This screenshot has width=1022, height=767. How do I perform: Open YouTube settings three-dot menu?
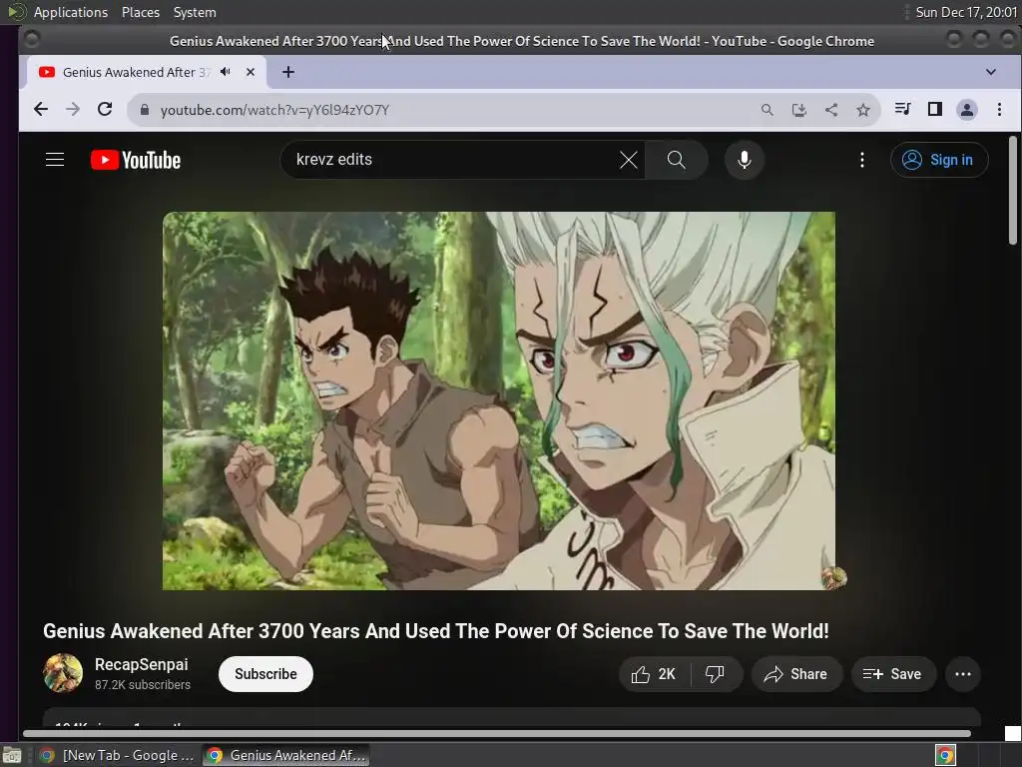click(861, 160)
